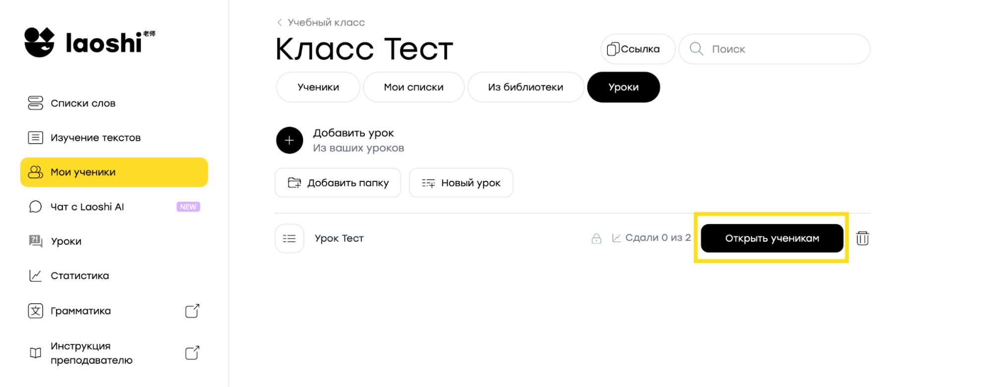This screenshot has height=387, width=991.
Task: Open the Из библиотеки tab
Action: 525,87
